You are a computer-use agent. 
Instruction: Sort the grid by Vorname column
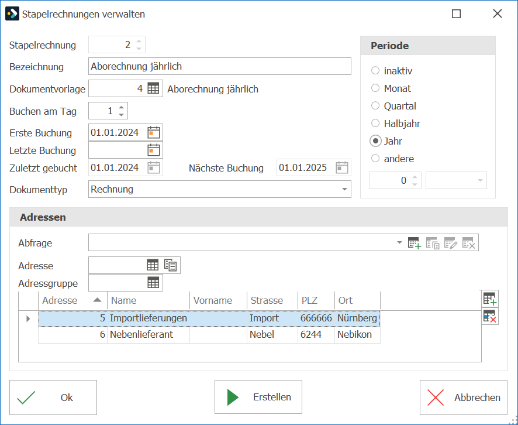[218, 300]
